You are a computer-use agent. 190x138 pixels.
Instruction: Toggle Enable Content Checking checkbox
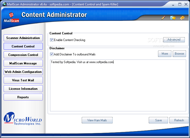(52, 40)
